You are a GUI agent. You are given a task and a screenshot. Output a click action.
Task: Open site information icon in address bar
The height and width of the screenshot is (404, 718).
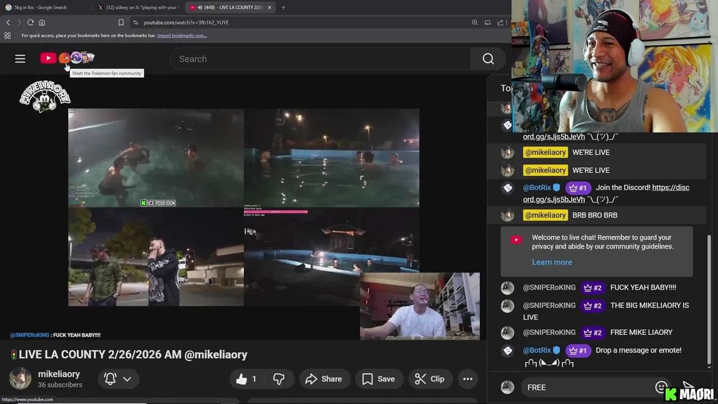click(x=135, y=22)
